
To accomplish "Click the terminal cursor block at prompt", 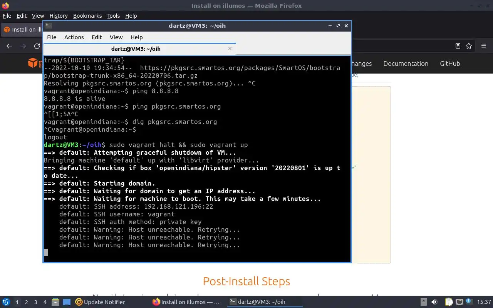I will point(46,253).
